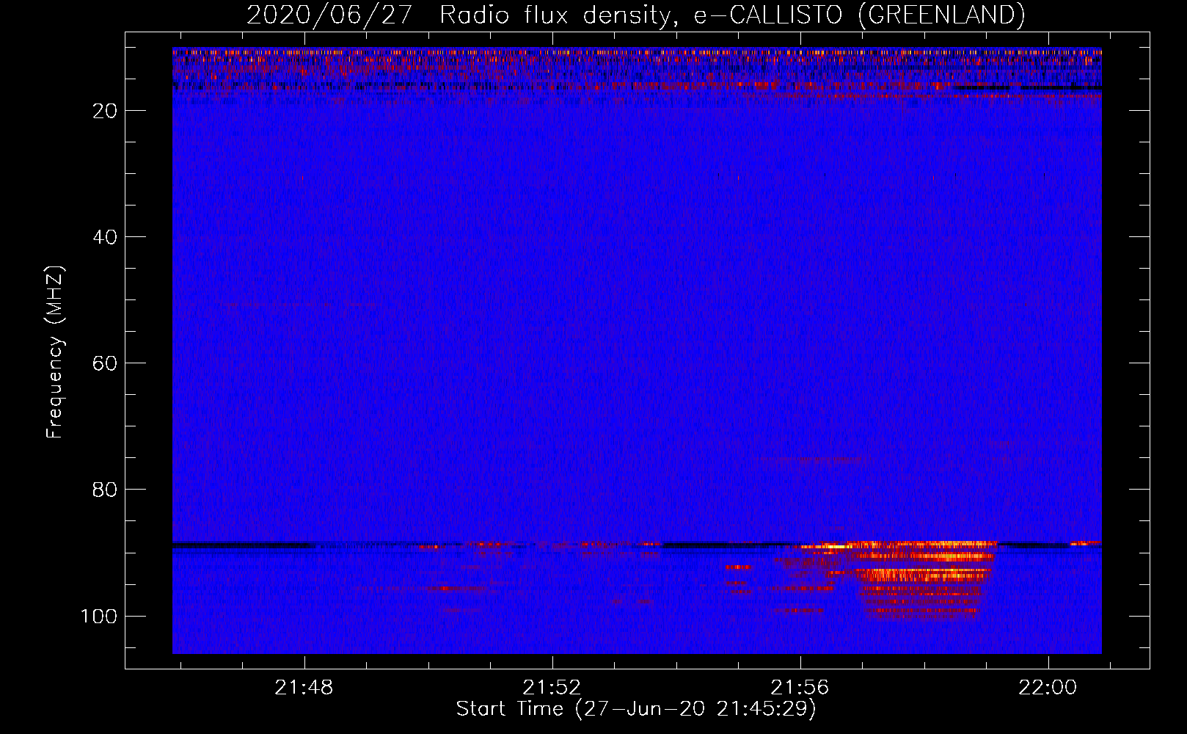Click the 21:56 time tick label
This screenshot has width=1187, height=734.
(x=800, y=688)
